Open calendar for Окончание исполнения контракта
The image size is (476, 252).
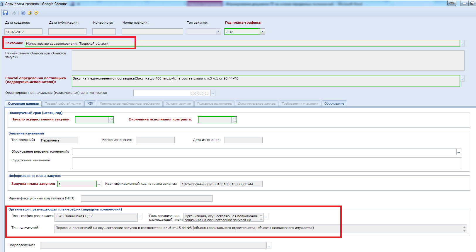[x=234, y=120]
